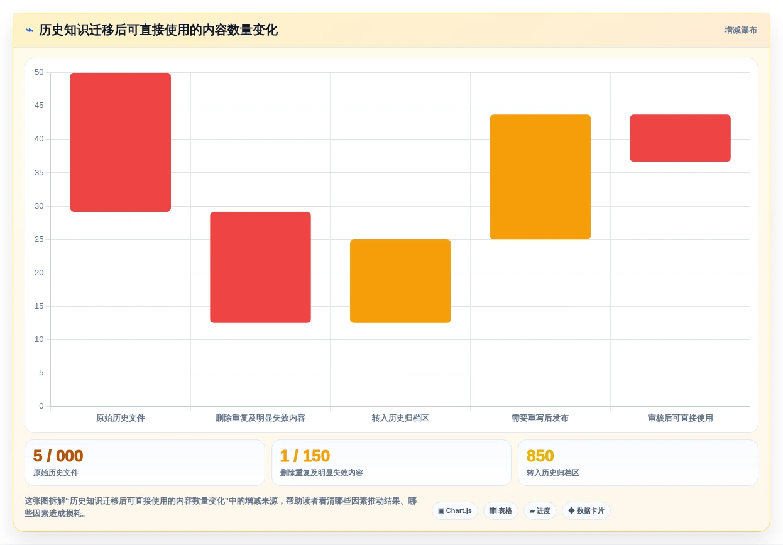Screen dimensions: 783x545
Task: Click the red 删除重复及明显失效内容 bar
Action: (x=260, y=267)
